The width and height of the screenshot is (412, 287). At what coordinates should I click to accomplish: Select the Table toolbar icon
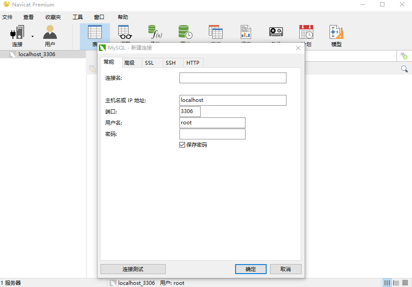pyautogui.click(x=94, y=32)
